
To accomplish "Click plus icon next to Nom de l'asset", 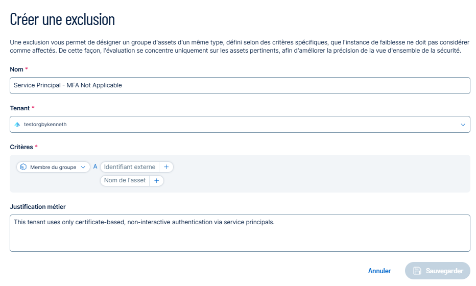I will click(156, 181).
